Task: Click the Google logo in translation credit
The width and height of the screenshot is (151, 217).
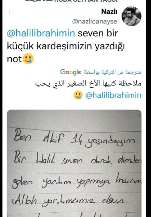Action: (x=71, y=72)
